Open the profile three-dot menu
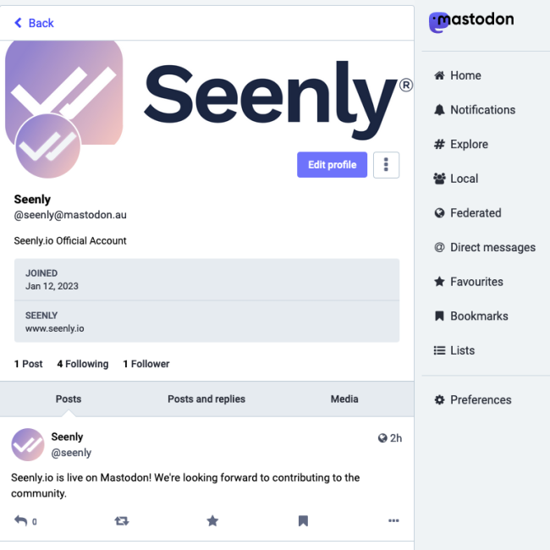Viewport: 550px width, 550px height. 386,165
